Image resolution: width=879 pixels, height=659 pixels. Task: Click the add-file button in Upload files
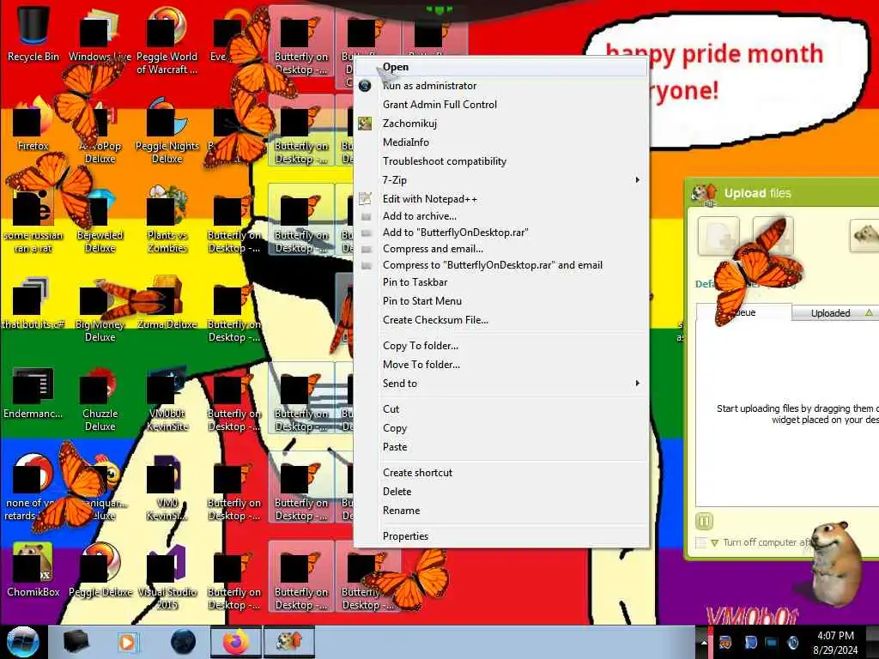tap(718, 237)
